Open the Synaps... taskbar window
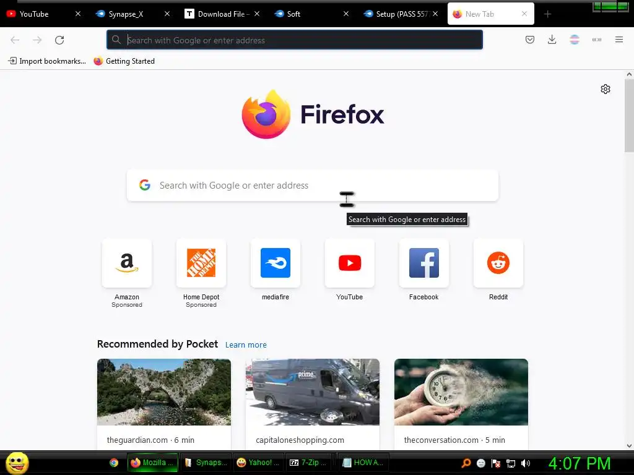 [x=206, y=463]
